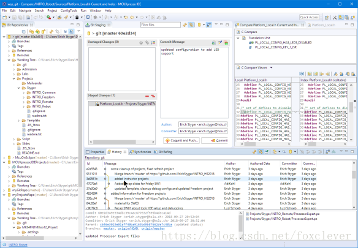Click Create new Git repository icon

tap(44, 32)
